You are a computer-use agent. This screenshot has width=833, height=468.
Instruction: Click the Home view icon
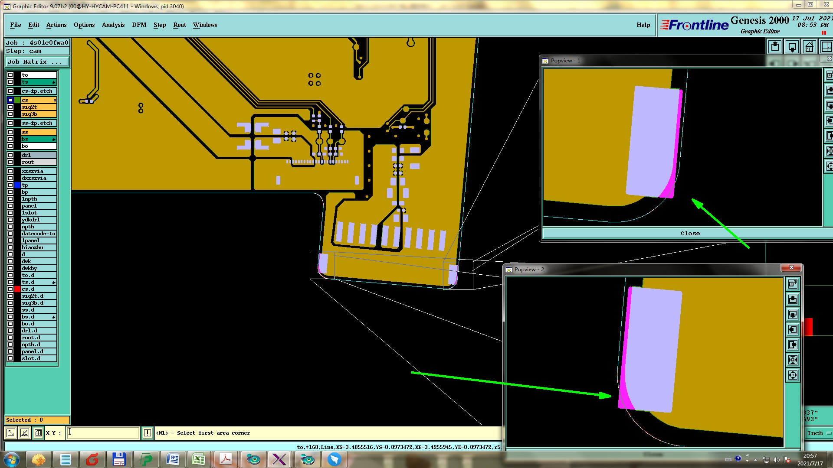[809, 46]
